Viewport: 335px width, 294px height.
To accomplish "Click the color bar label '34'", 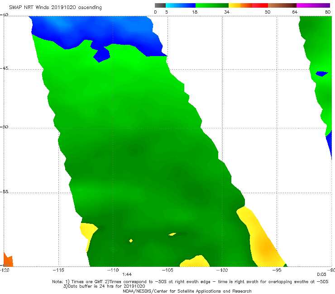I will (x=227, y=12).
